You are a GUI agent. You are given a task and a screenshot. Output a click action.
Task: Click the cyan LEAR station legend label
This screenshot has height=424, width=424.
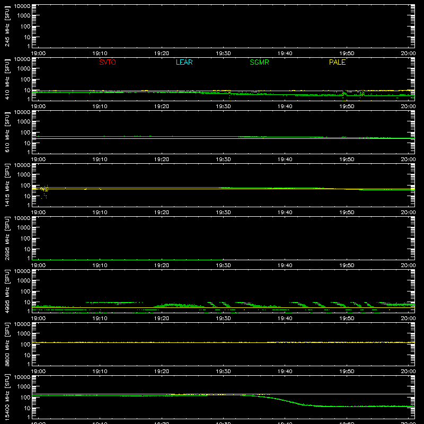(x=184, y=62)
